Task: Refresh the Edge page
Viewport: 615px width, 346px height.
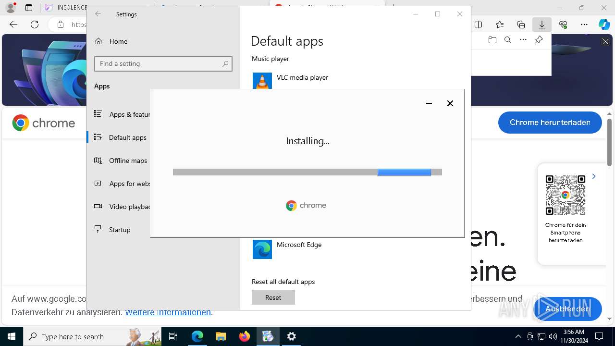Action: coord(35,25)
